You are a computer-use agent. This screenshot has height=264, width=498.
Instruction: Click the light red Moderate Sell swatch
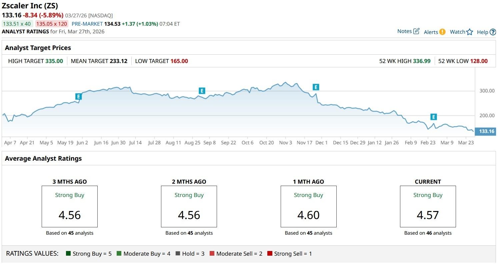pyautogui.click(x=212, y=254)
